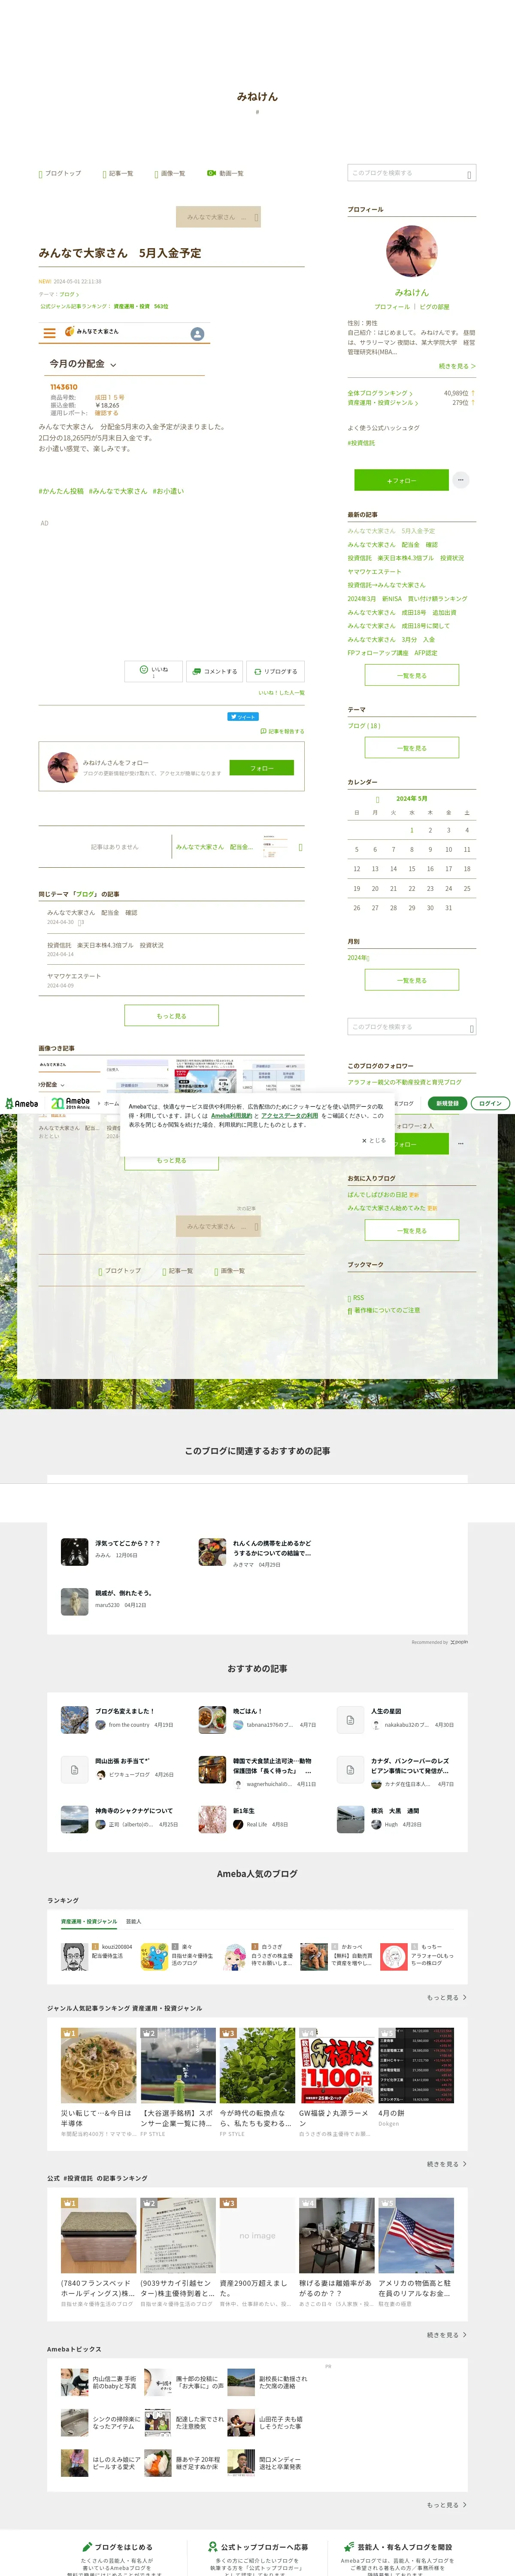The image size is (515, 2576).
Task: Open the ブログ ( 18 ) theme link
Action: (364, 725)
